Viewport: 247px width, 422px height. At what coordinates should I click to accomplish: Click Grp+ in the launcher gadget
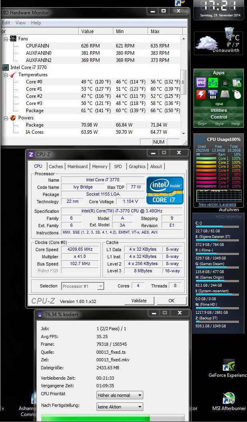tap(202, 124)
